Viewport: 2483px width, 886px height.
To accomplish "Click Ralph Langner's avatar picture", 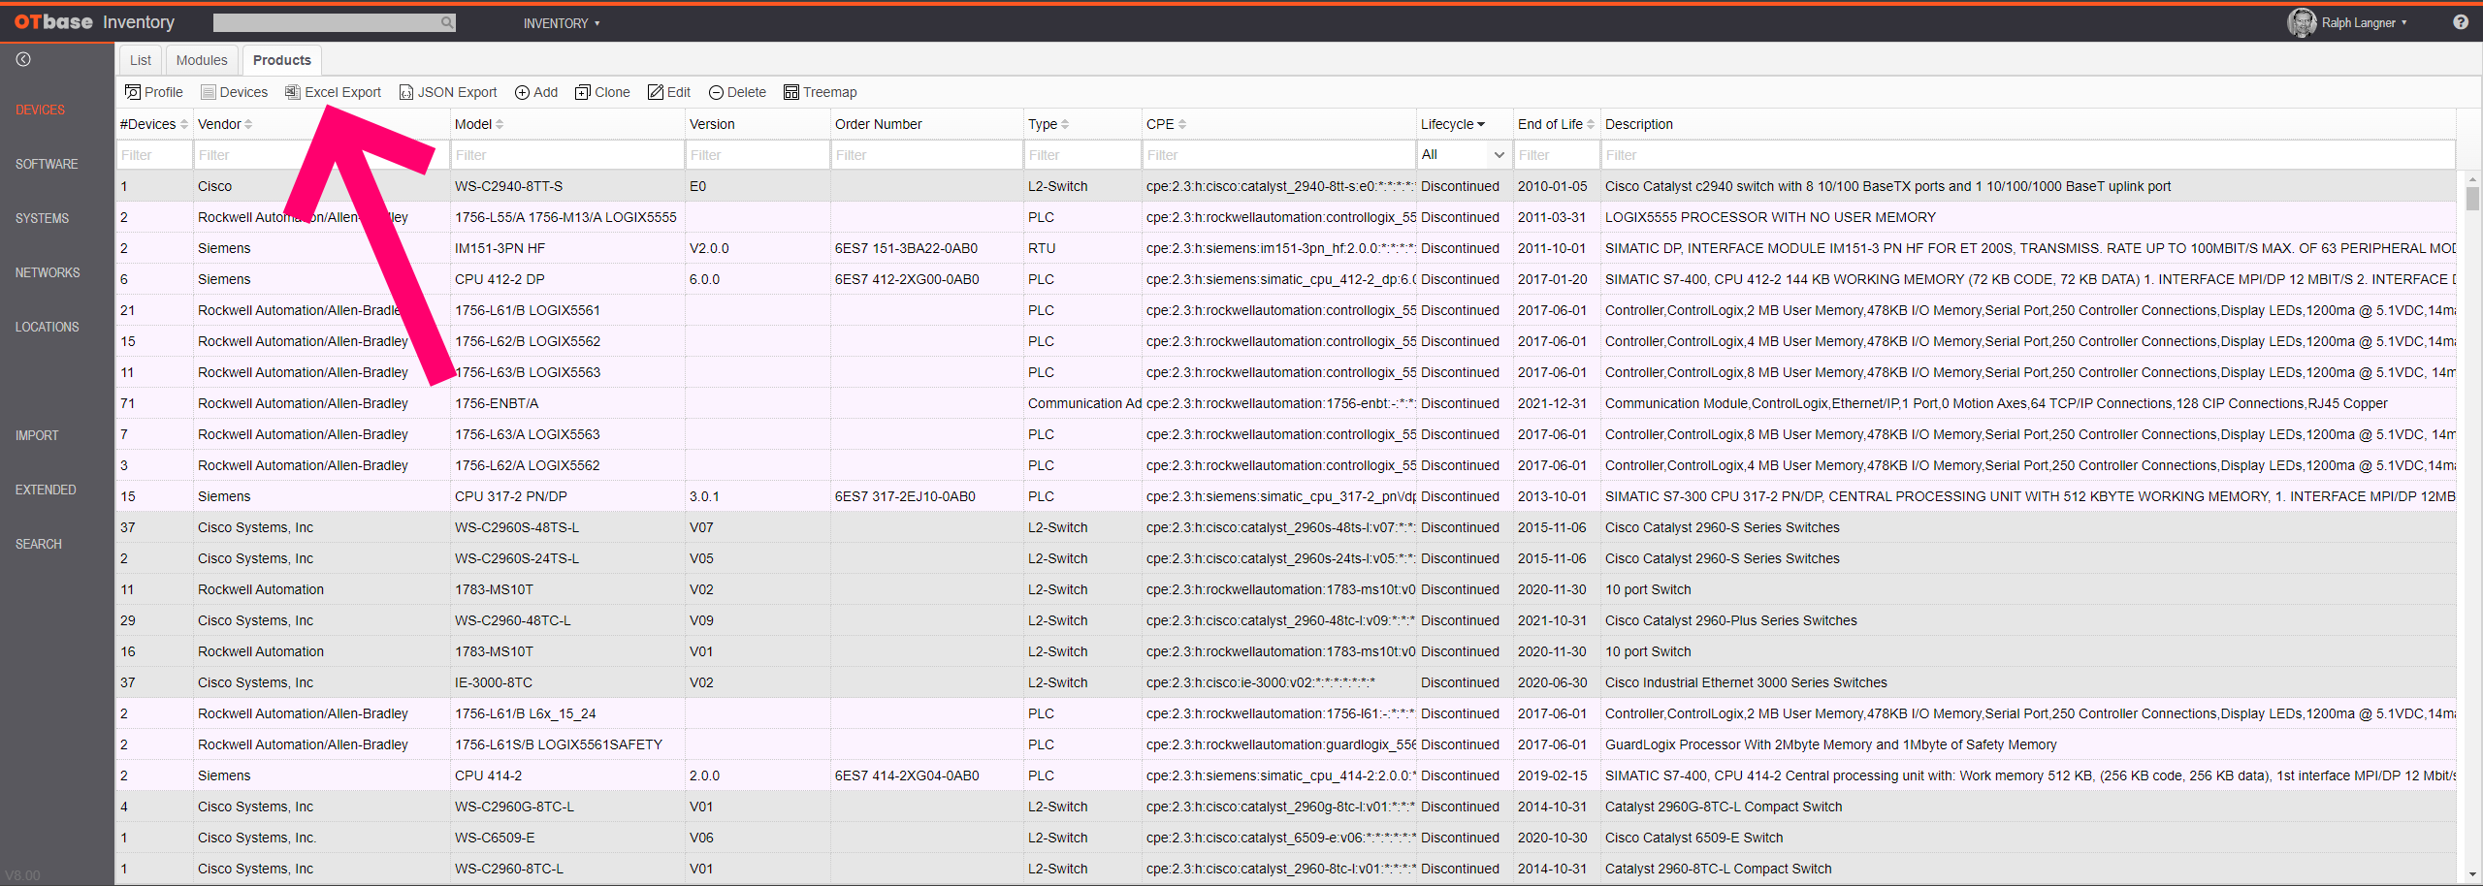I will coord(2302,22).
